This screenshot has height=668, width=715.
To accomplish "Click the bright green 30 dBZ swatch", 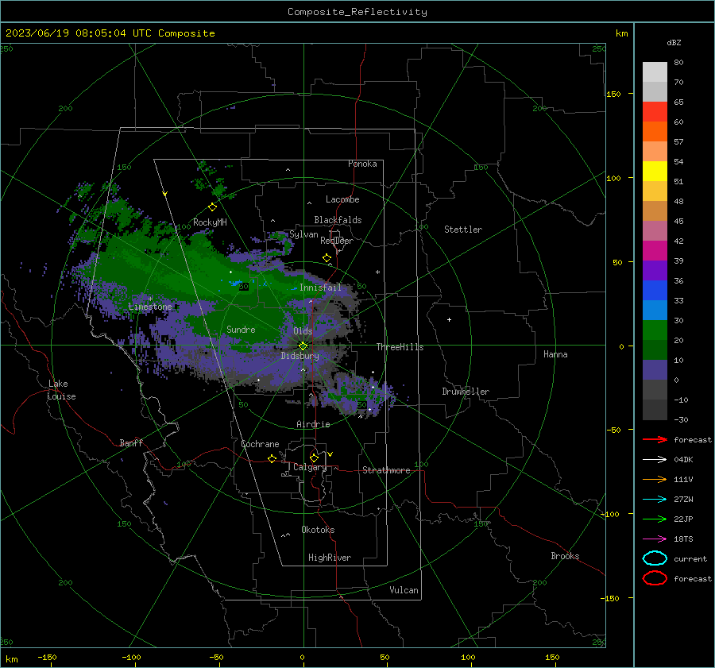I will [x=655, y=330].
